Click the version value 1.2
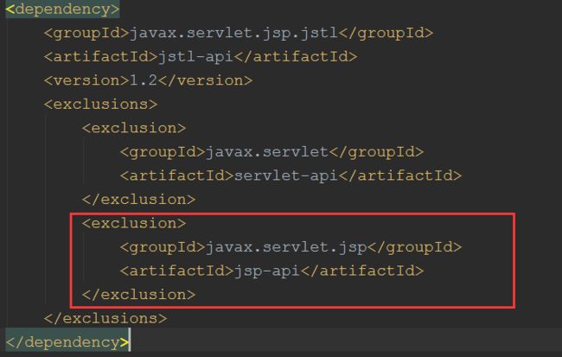This screenshot has height=357, width=562. pyautogui.click(x=144, y=80)
